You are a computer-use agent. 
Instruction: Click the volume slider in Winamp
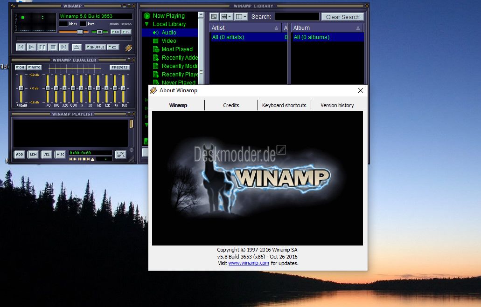tap(74, 32)
